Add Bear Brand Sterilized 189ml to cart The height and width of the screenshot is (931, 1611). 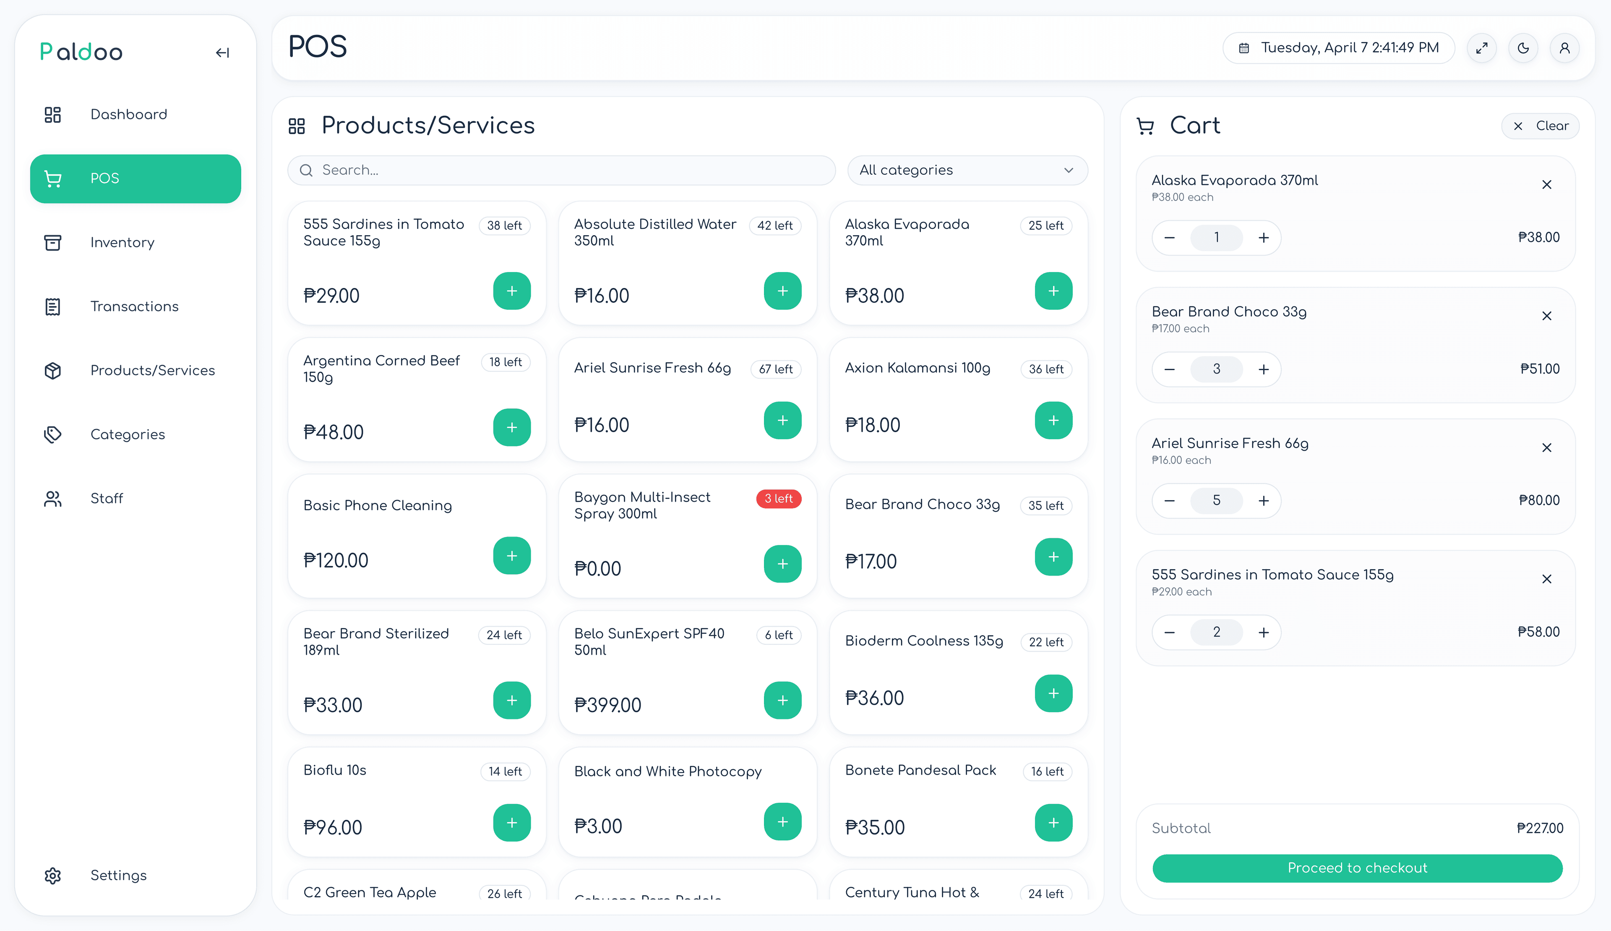tap(511, 700)
